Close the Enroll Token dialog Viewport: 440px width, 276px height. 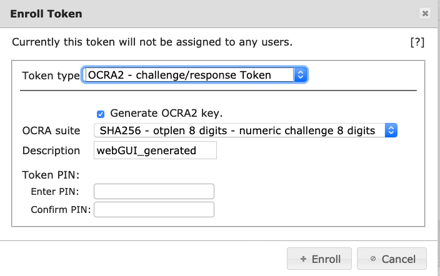pyautogui.click(x=425, y=13)
